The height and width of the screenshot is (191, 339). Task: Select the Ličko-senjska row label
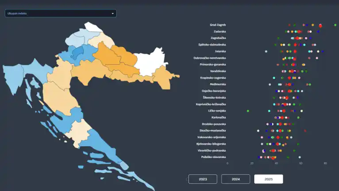[x=217, y=111]
